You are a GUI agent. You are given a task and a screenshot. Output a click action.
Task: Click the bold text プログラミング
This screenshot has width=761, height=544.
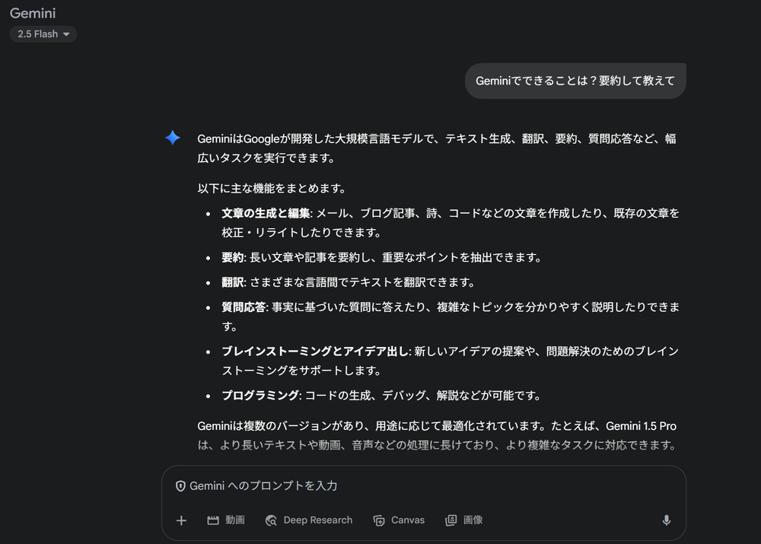[x=260, y=396]
